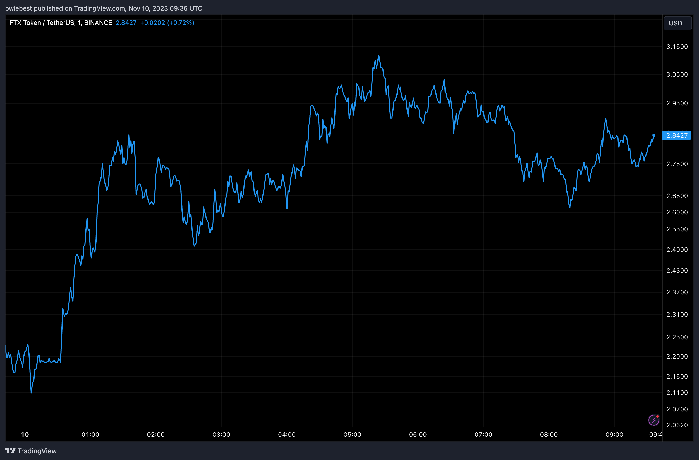Click the 2.0700 price scale label

(x=677, y=409)
